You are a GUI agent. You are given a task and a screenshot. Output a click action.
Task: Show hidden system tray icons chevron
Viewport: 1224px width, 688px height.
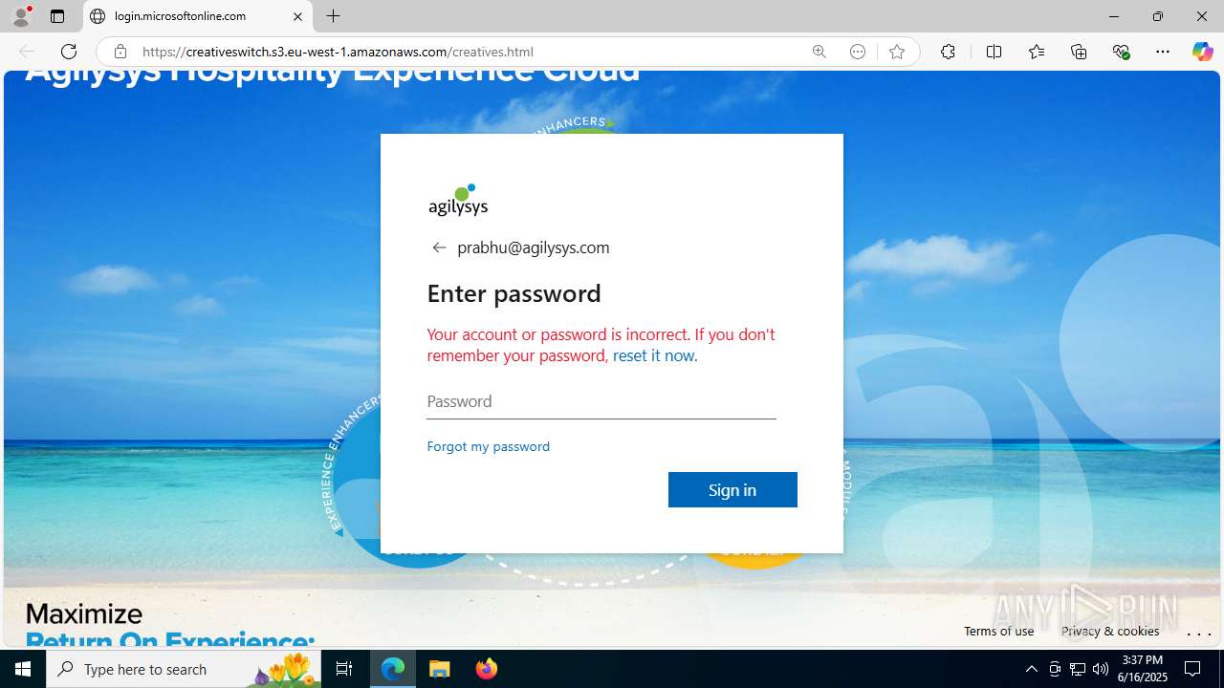(x=1031, y=669)
